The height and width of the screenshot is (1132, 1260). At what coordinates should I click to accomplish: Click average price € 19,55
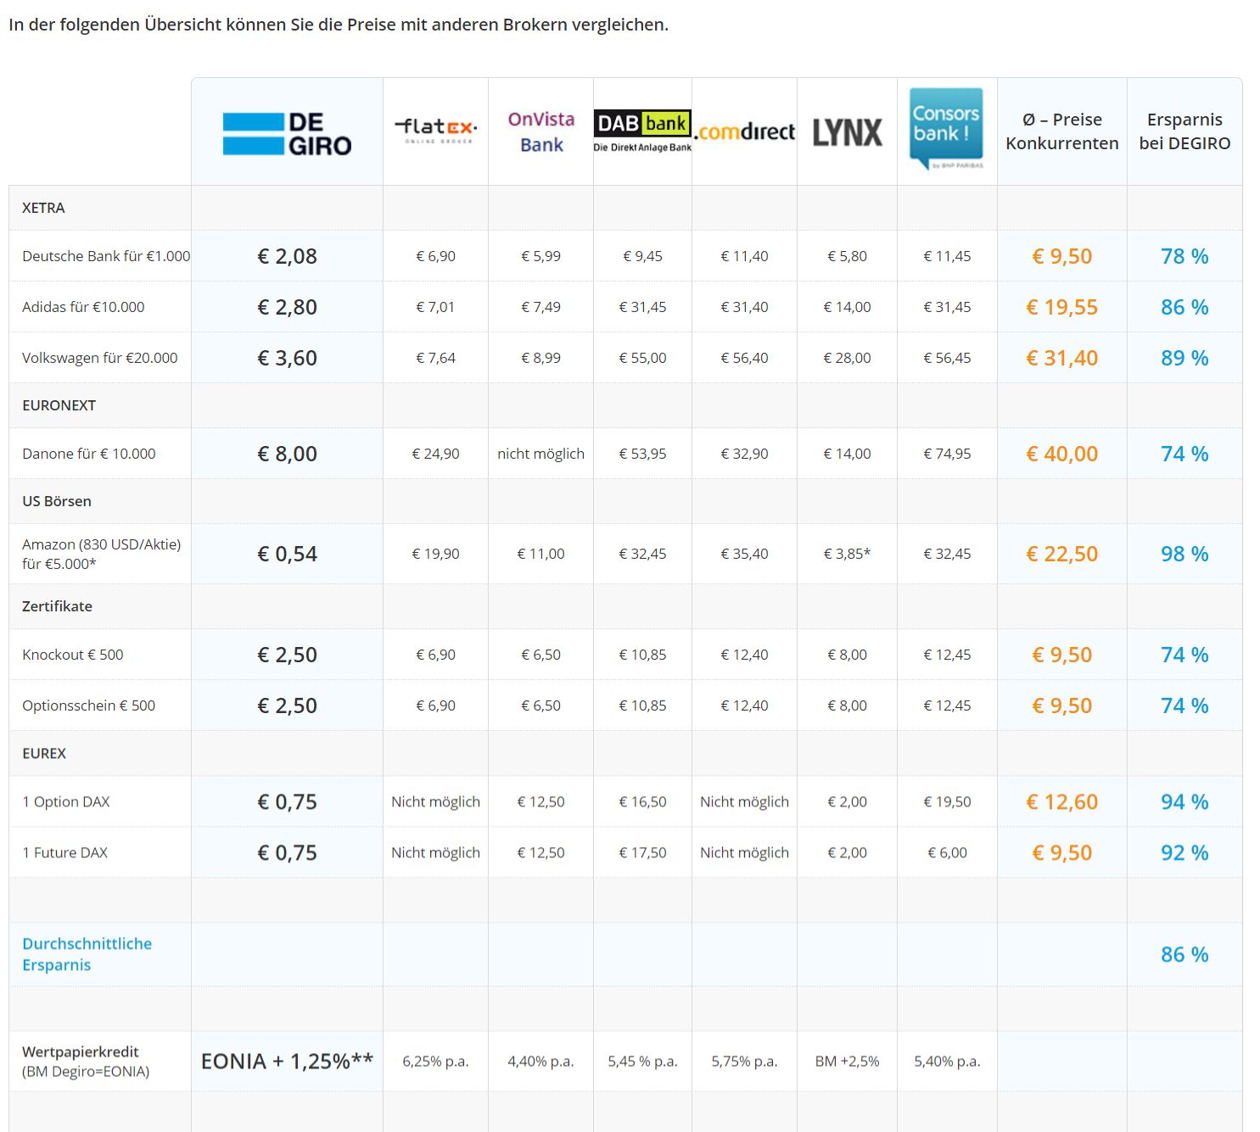1061,307
